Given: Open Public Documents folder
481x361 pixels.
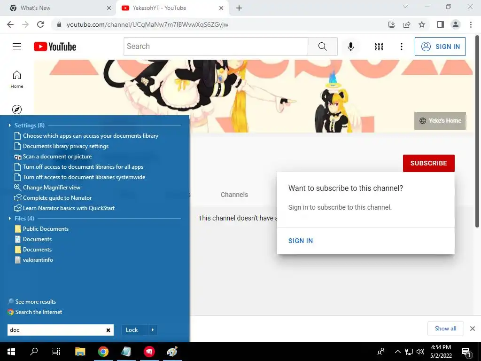Looking at the screenshot, I should pyautogui.click(x=46, y=229).
